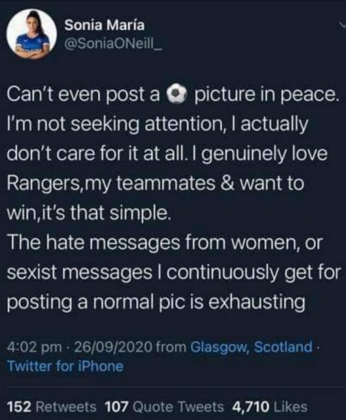Screen dimensions: 346x420
Task: View the 4,710 Likes list
Action: click(270, 407)
